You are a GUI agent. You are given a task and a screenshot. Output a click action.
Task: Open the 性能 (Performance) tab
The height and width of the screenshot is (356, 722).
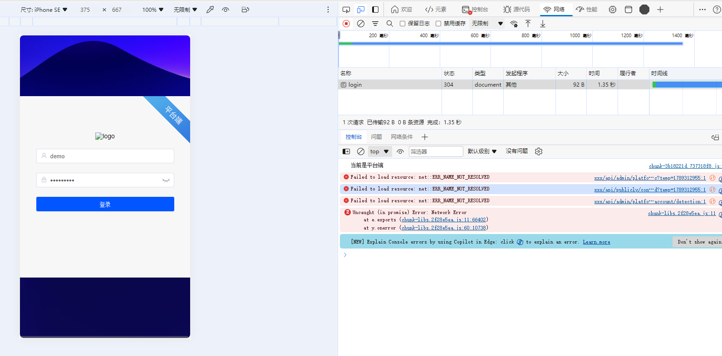coord(586,10)
